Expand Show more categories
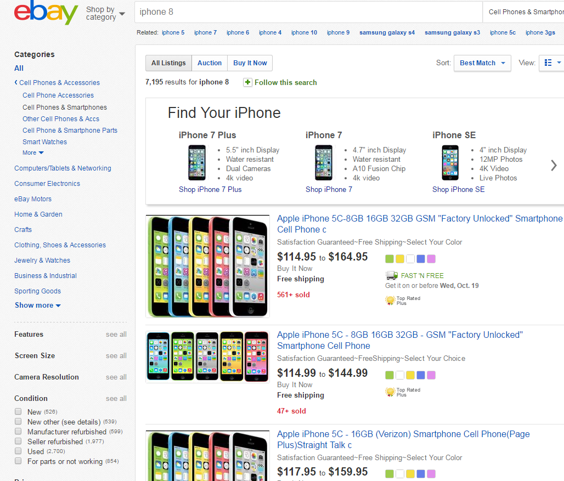 click(x=37, y=305)
